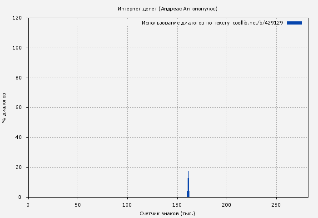Click the '% диалогов' vertical axis label

tap(4, 108)
